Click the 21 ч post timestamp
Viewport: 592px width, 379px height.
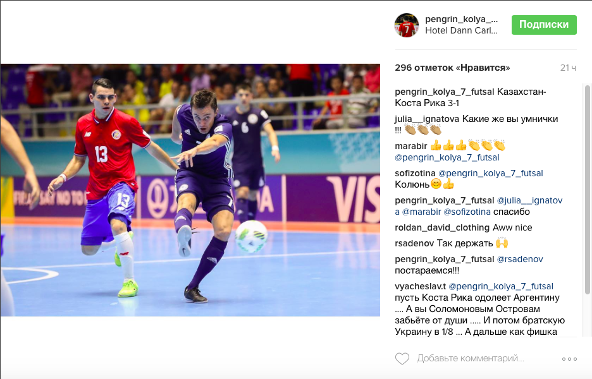tap(568, 68)
